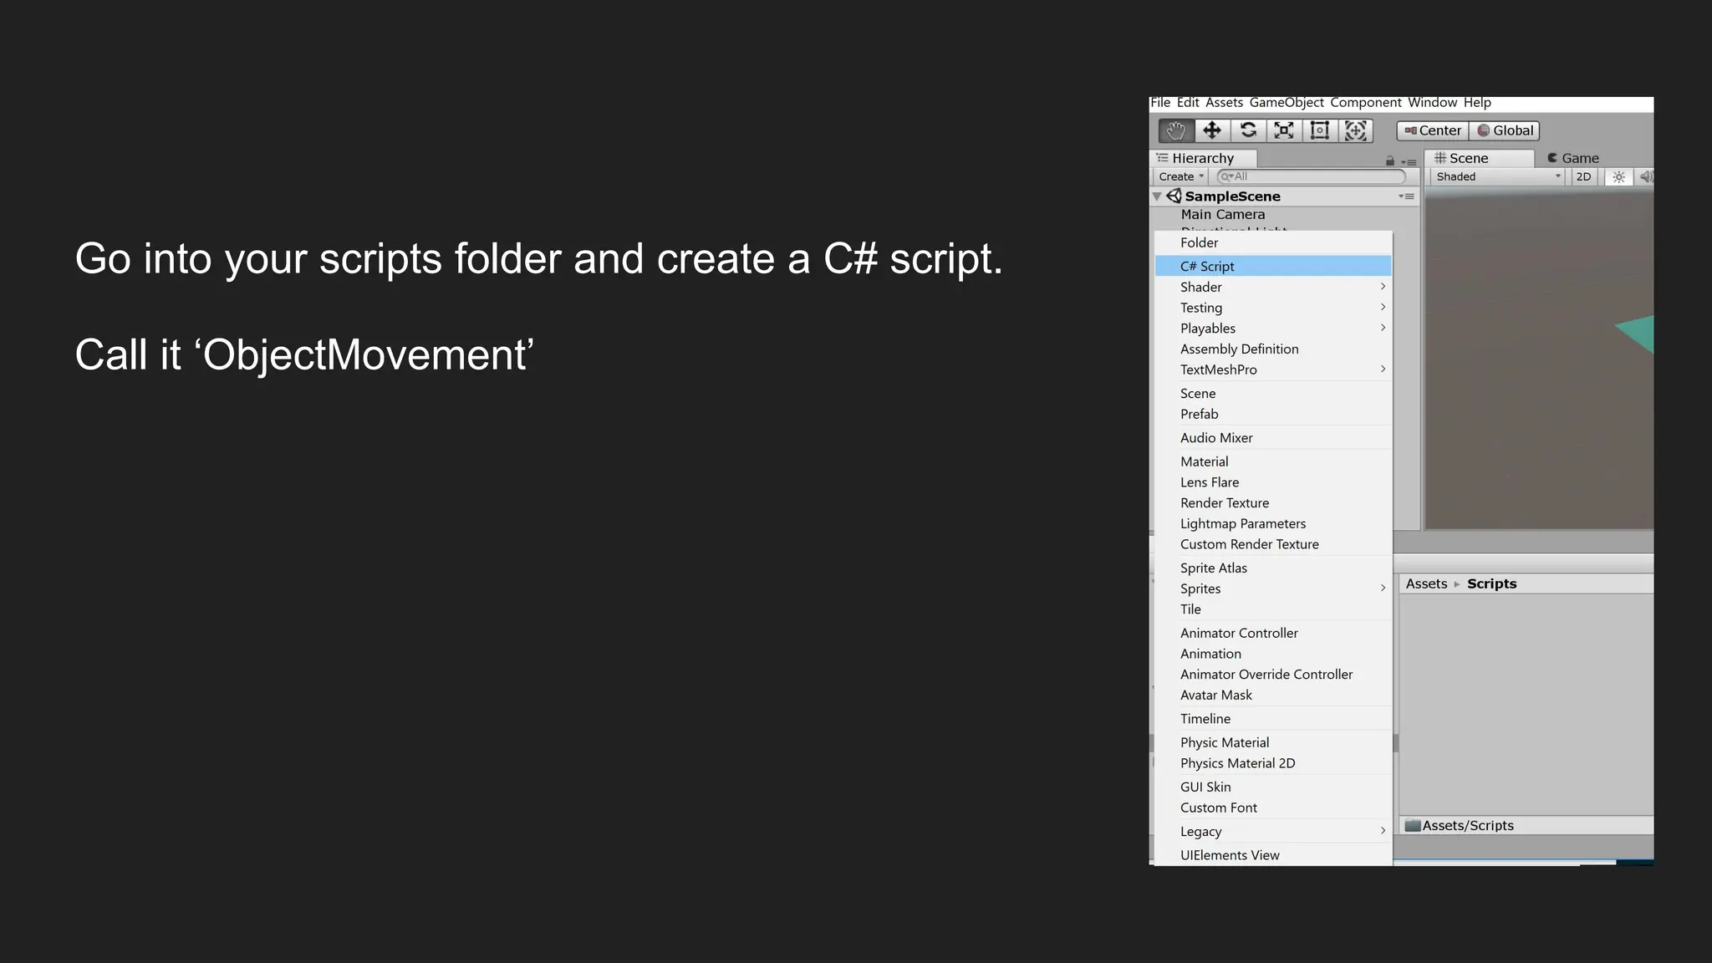Open the Assets menu

(x=1224, y=103)
